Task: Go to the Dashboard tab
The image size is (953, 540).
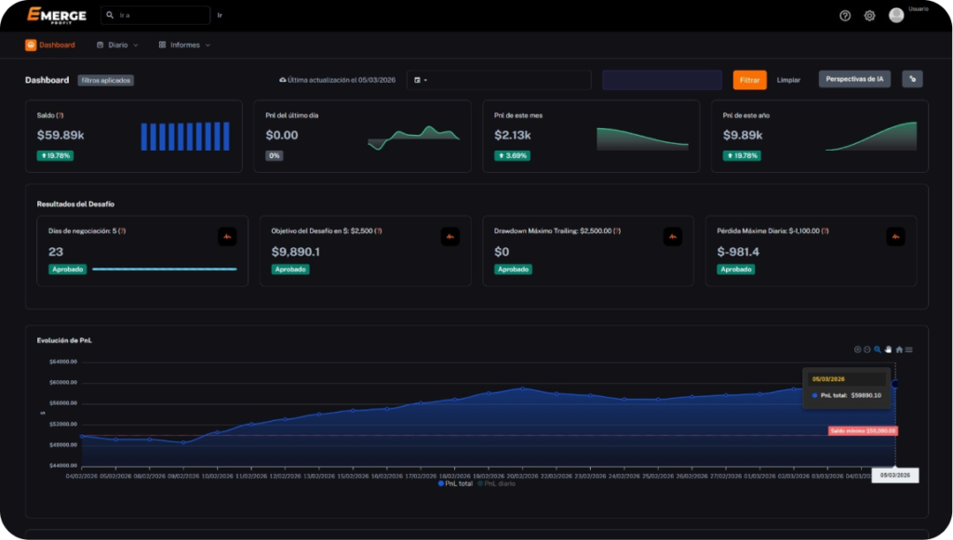Action: tap(50, 45)
